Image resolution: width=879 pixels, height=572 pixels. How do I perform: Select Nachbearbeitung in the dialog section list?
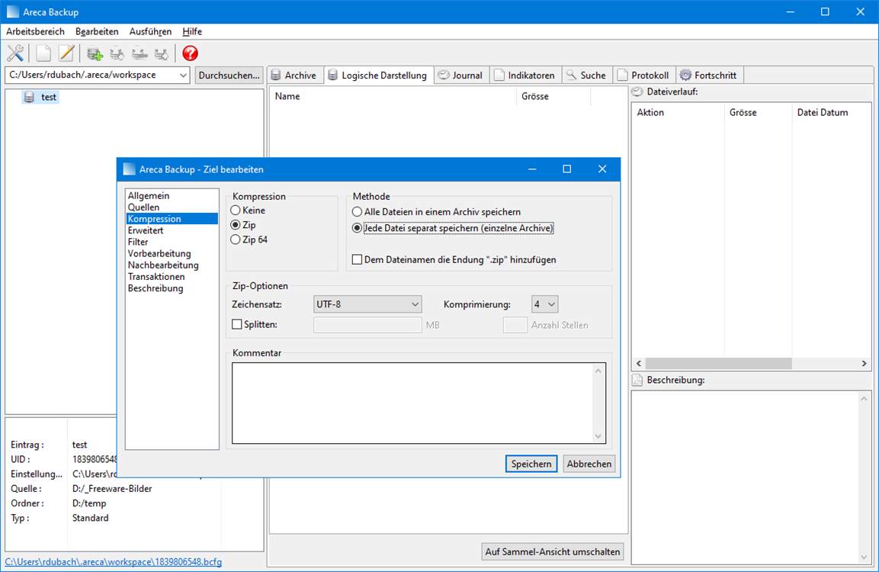pyautogui.click(x=172, y=265)
